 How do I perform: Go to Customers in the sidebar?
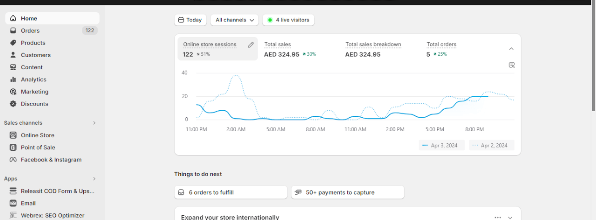pos(35,55)
